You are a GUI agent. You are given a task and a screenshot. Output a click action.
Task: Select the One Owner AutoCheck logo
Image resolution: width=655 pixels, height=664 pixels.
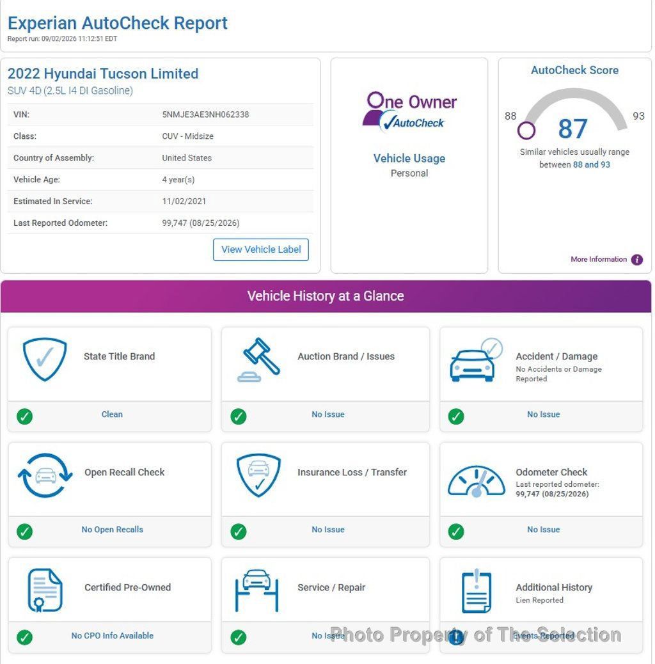[409, 112]
